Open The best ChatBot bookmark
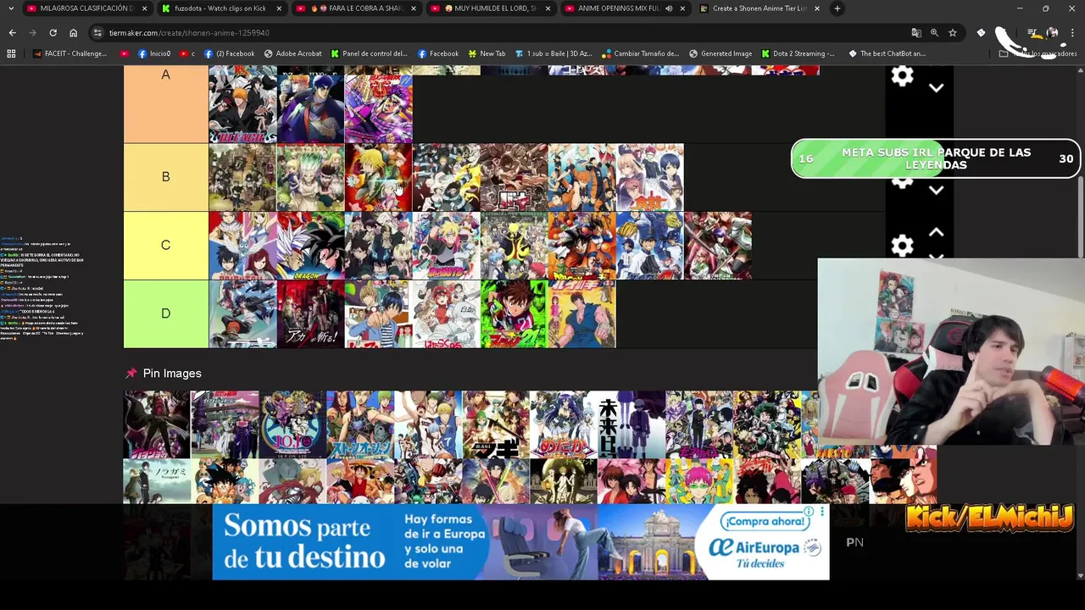 pos(887,53)
